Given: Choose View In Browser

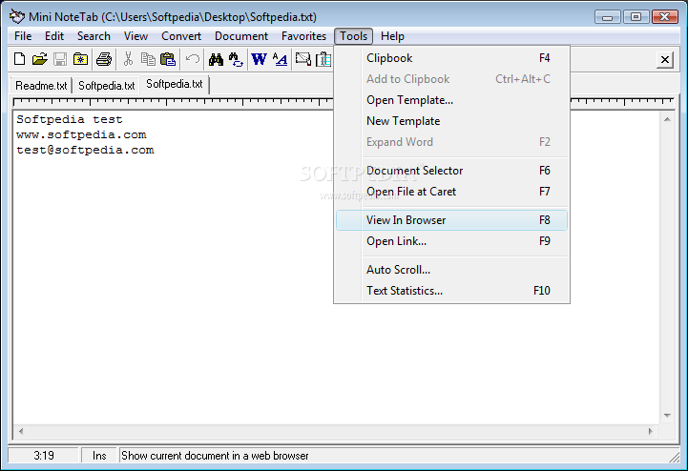Looking at the screenshot, I should tap(451, 220).
